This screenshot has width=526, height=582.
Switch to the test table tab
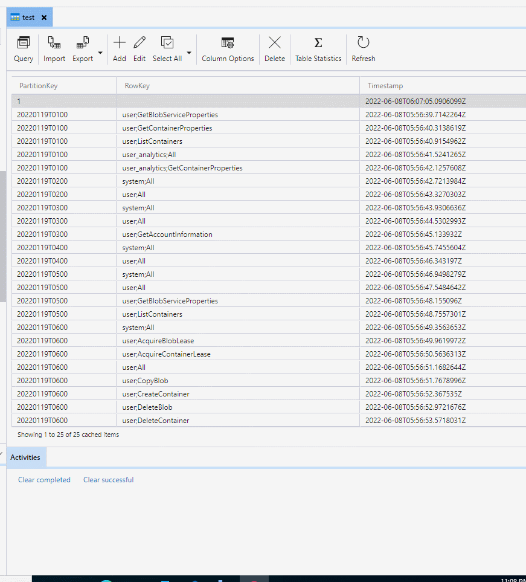[x=28, y=18]
